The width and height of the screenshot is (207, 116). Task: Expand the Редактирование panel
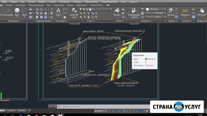click(44, 21)
